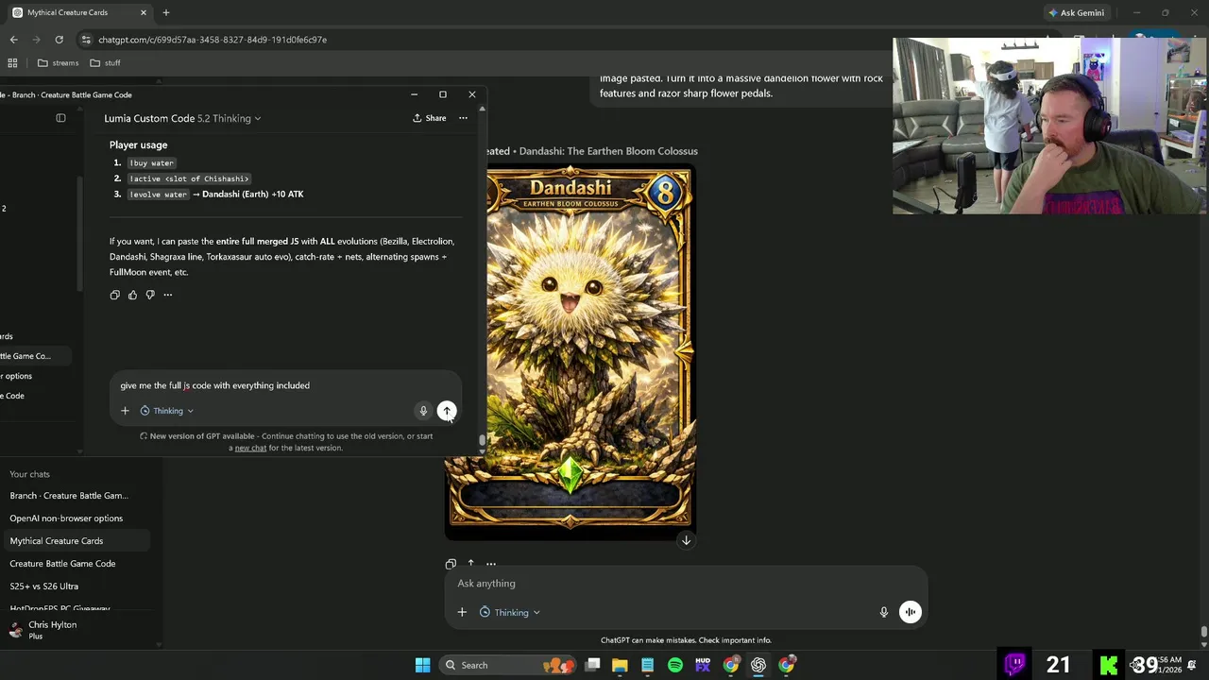The image size is (1209, 680).
Task: Click the thumbs down icon under the response
Action: 150,295
